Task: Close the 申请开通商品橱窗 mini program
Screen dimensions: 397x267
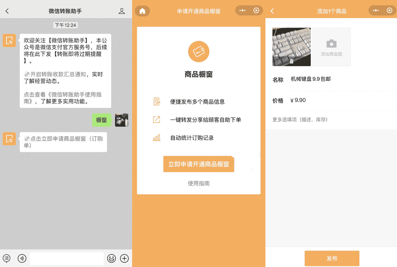Action: (x=256, y=10)
